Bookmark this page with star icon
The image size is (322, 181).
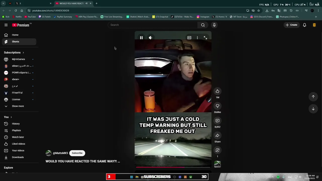pyautogui.click(x=259, y=11)
